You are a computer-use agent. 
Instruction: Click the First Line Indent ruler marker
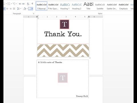tap(38, 16)
